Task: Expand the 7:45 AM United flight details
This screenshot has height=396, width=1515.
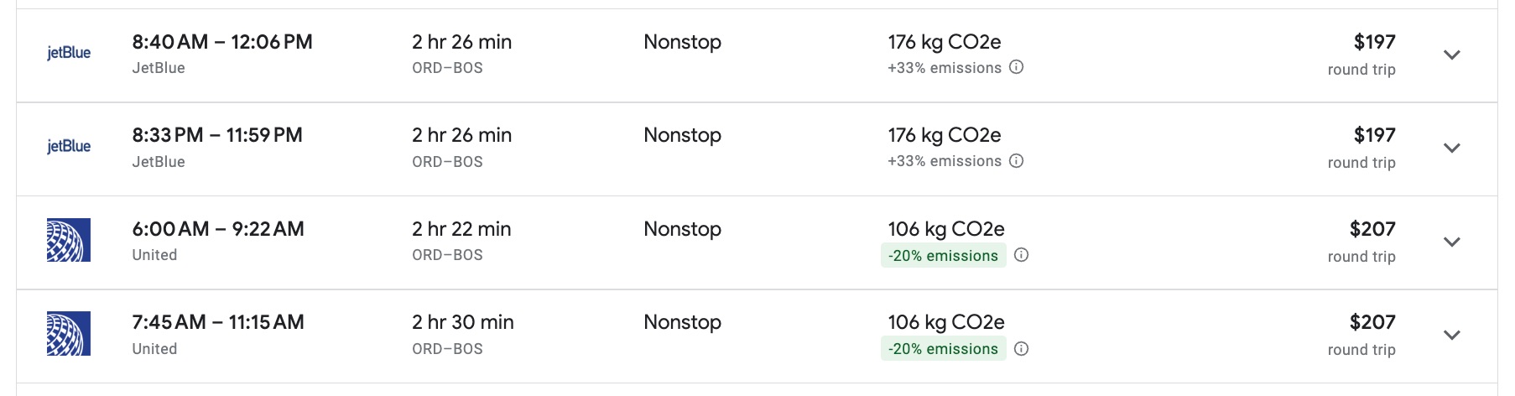Action: pos(1452,335)
